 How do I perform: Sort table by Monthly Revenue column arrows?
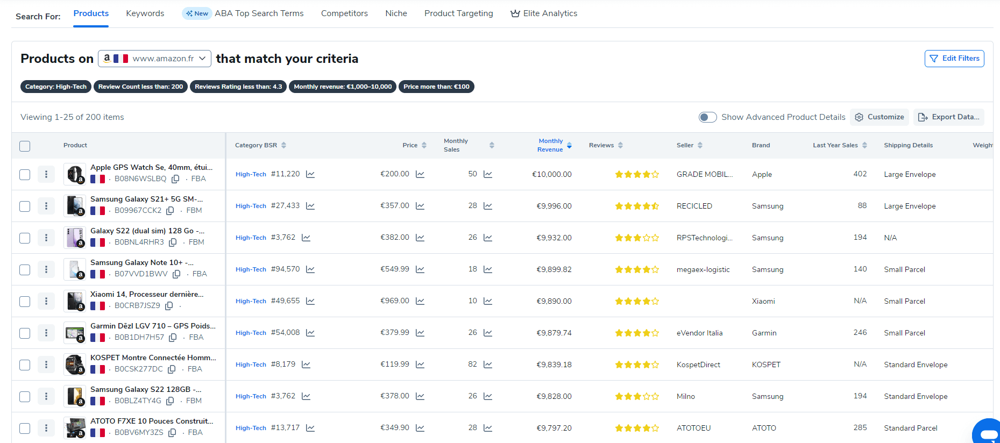coord(569,146)
